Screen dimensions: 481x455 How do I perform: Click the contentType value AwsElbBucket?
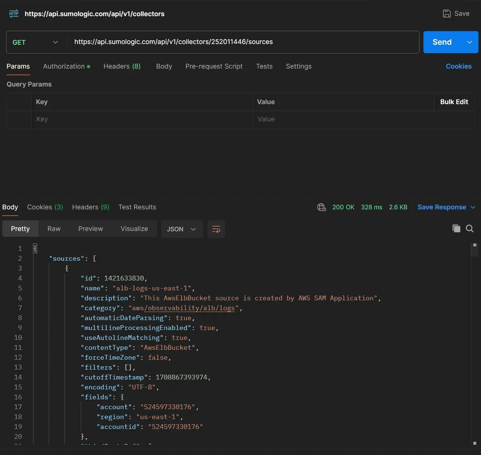tap(168, 348)
